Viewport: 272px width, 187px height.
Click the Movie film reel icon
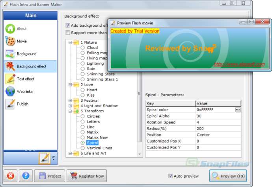tap(10, 41)
